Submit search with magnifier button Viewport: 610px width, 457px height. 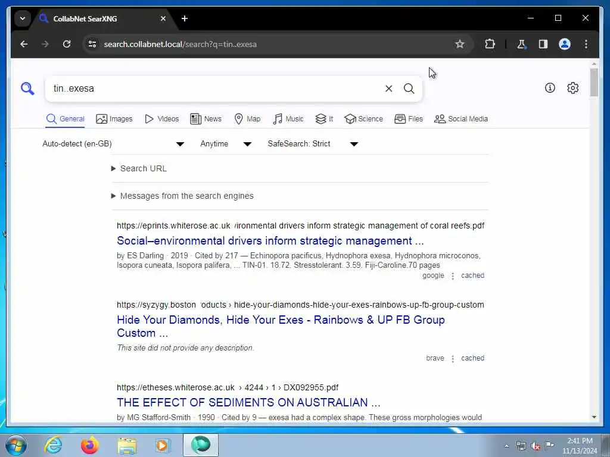pyautogui.click(x=409, y=89)
